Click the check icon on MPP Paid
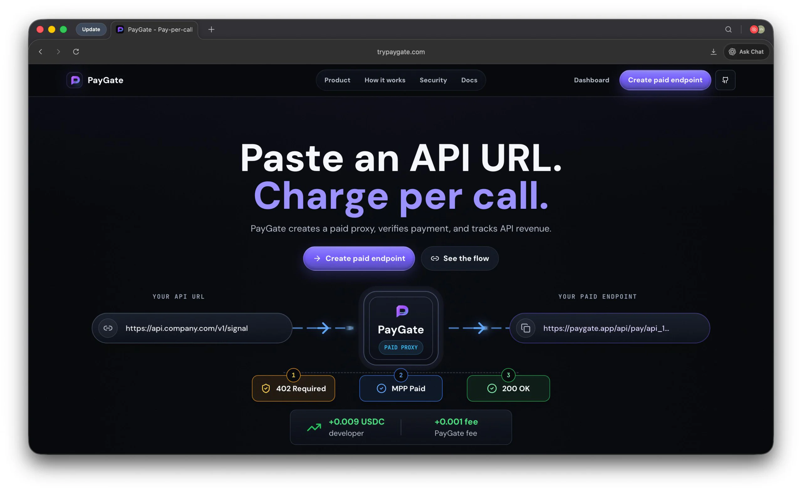The image size is (802, 492). pyautogui.click(x=381, y=388)
